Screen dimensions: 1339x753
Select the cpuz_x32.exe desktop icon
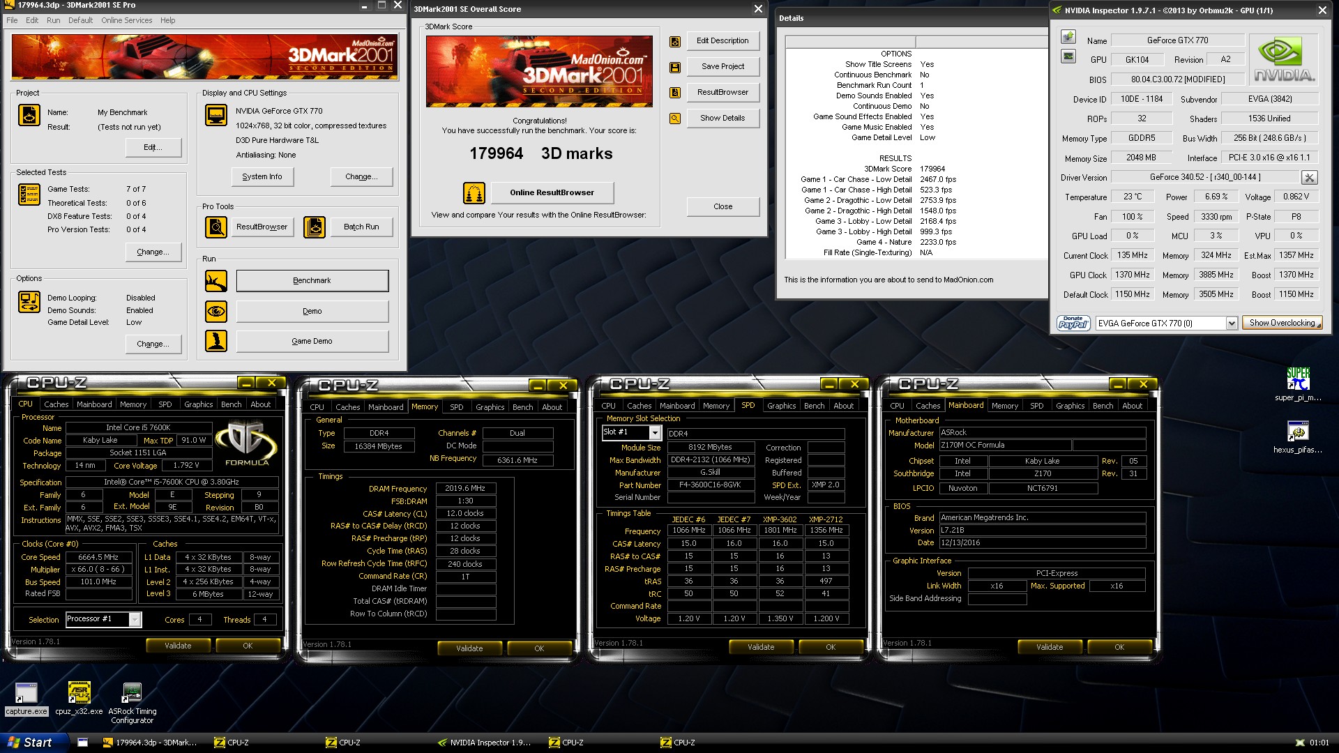(x=79, y=699)
